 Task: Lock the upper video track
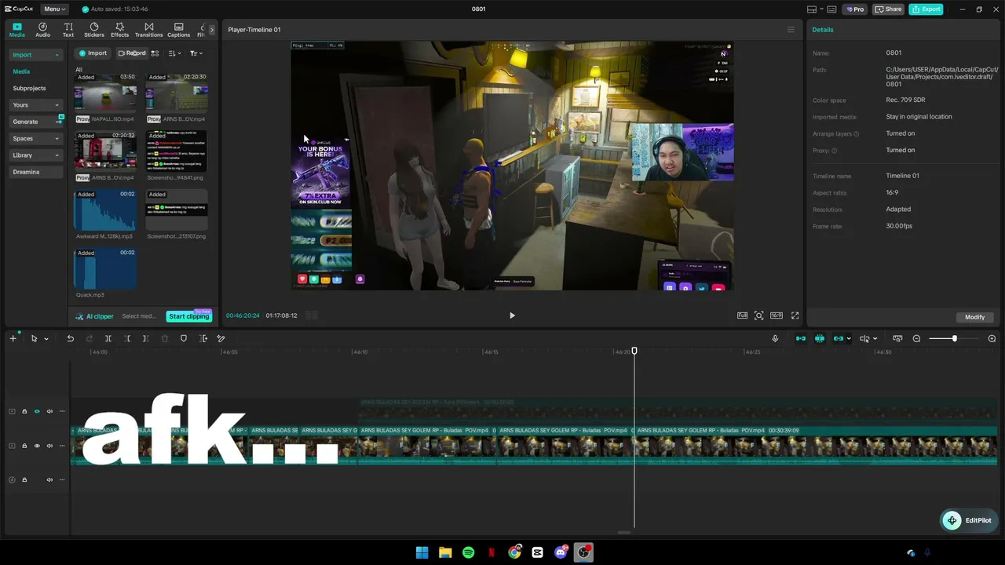24,411
